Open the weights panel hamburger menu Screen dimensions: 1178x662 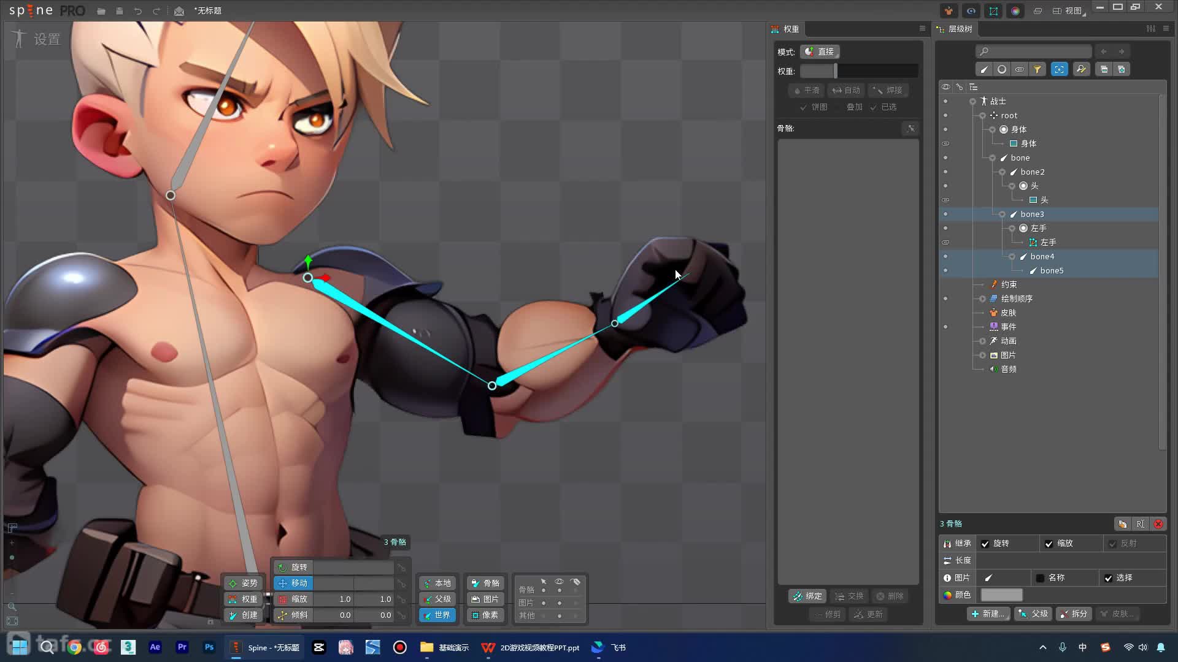tap(922, 28)
